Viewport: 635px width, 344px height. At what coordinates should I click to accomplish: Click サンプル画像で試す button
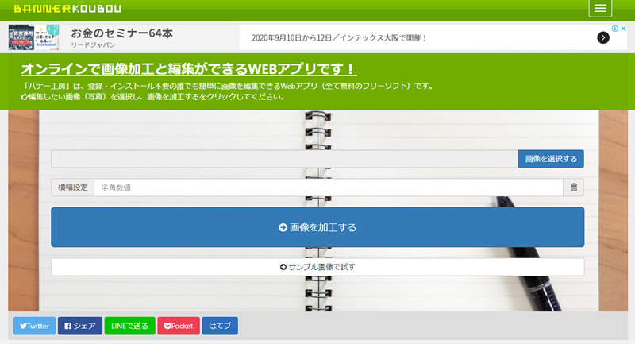[x=317, y=267]
